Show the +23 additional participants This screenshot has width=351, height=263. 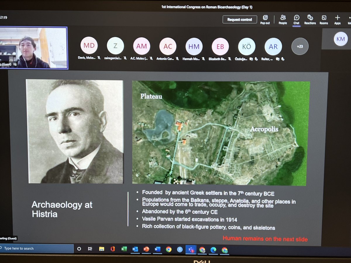(x=300, y=46)
